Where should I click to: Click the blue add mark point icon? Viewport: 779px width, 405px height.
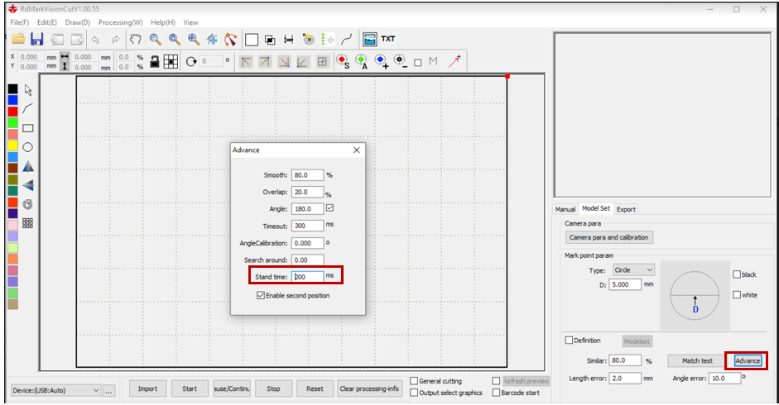point(381,61)
